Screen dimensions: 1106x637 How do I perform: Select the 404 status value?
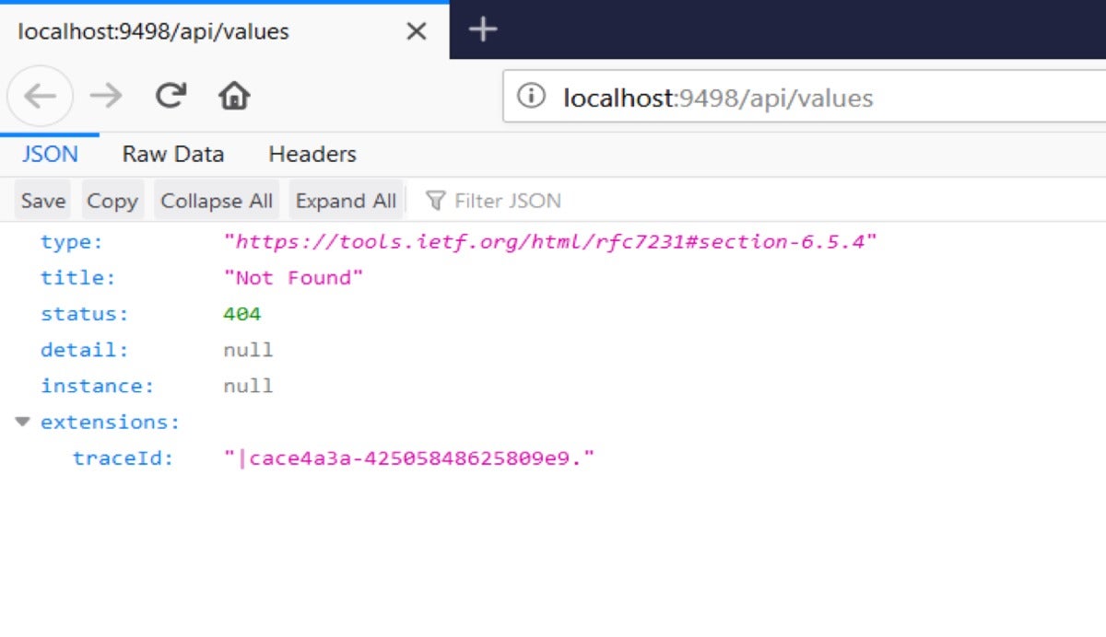pyautogui.click(x=242, y=314)
